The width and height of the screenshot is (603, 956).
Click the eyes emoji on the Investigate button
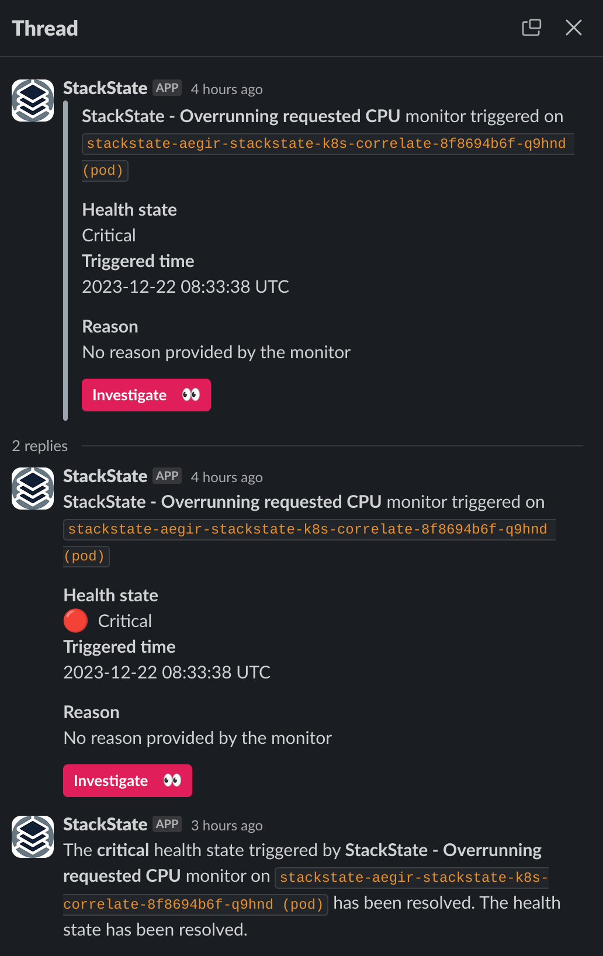click(191, 394)
